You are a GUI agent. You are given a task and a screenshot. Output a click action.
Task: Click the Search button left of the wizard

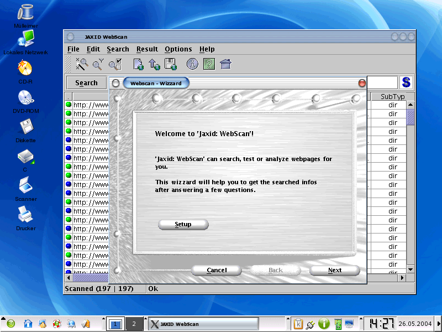(x=87, y=82)
